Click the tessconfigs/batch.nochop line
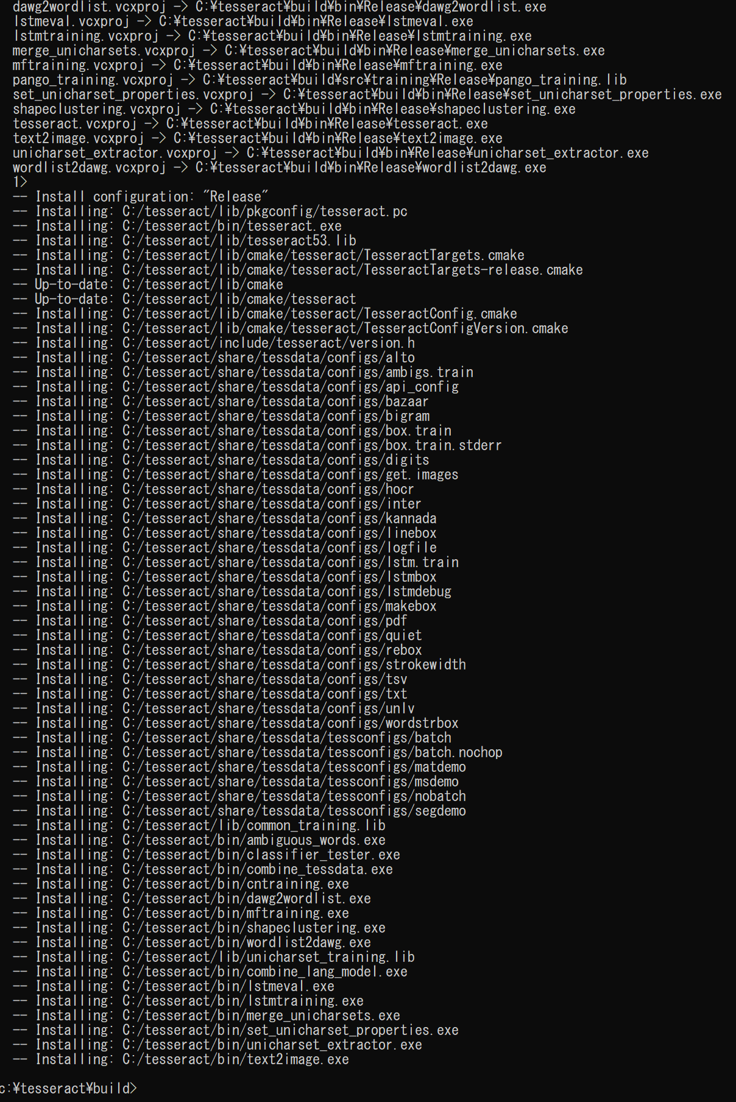The image size is (736, 1102). pos(258,752)
